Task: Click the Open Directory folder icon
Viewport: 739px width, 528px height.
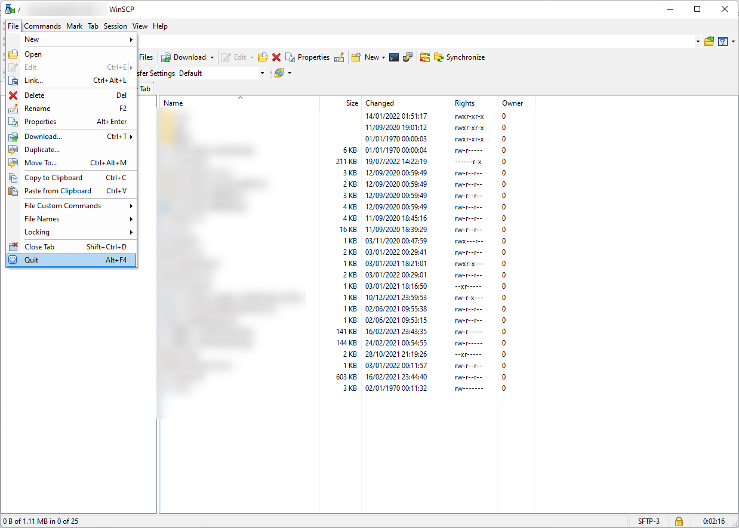Action: pyautogui.click(x=709, y=41)
